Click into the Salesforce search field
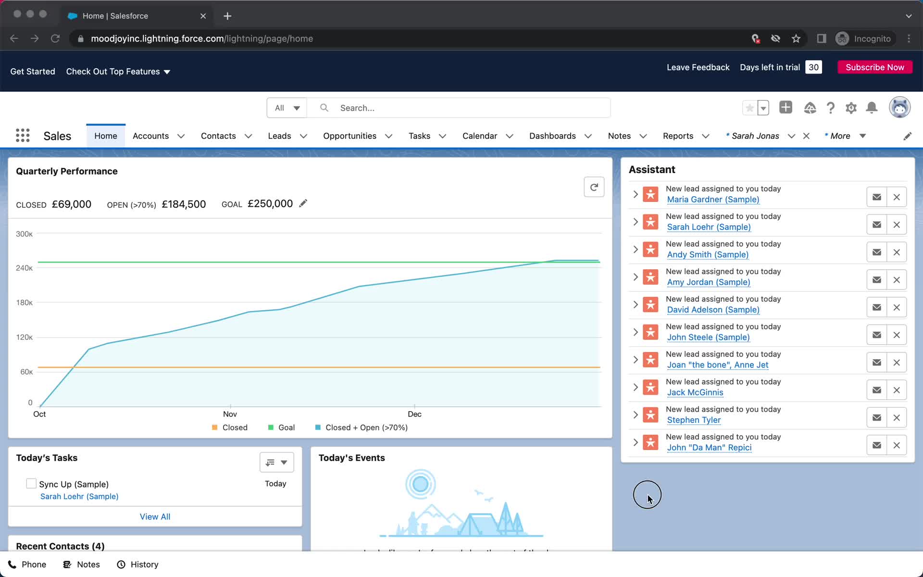923x577 pixels. pos(459,108)
